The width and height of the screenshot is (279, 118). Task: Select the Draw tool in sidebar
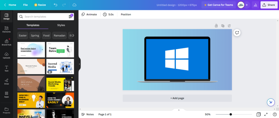7,82
